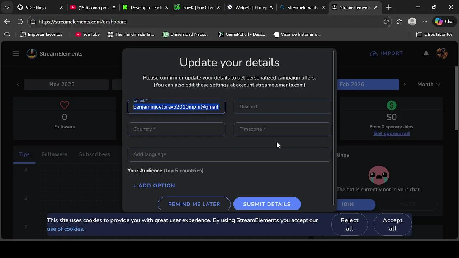This screenshot has width=459, height=258.
Task: Open the use of cookies link
Action: [x=65, y=229]
